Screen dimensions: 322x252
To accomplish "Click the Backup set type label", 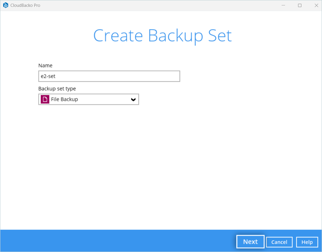I will [x=57, y=89].
